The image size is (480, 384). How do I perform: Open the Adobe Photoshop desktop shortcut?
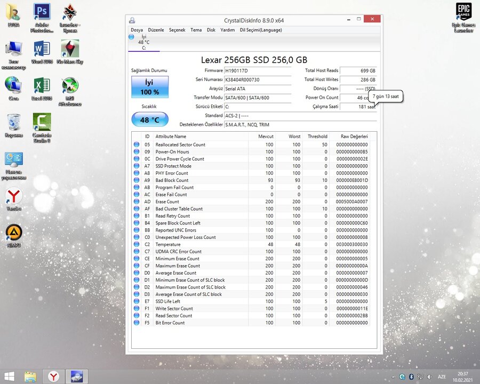click(x=42, y=12)
